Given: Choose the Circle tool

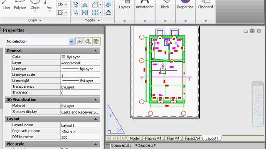Looking at the screenshot, I should [x=35, y=4].
